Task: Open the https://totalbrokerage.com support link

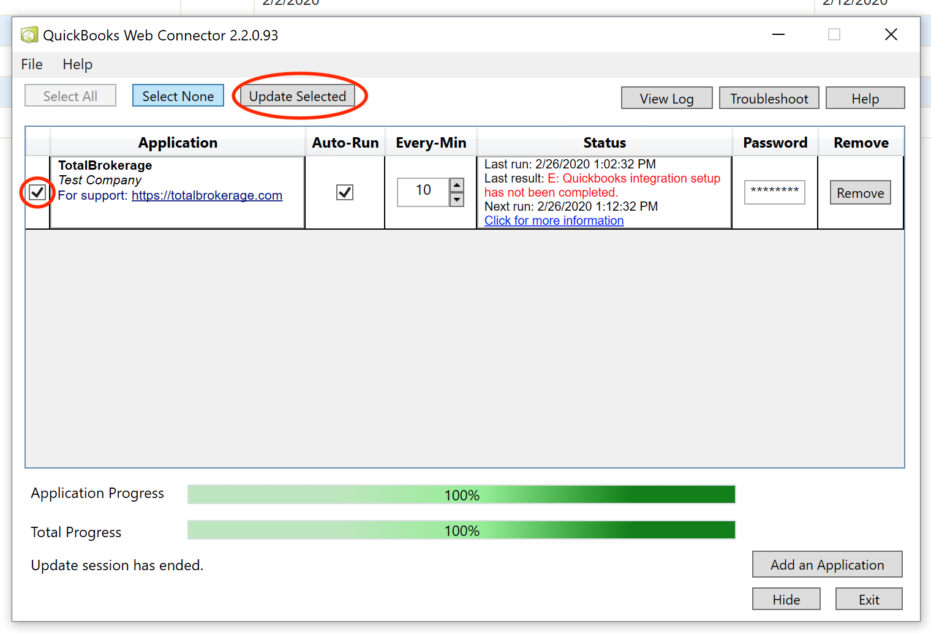Action: pyautogui.click(x=207, y=195)
